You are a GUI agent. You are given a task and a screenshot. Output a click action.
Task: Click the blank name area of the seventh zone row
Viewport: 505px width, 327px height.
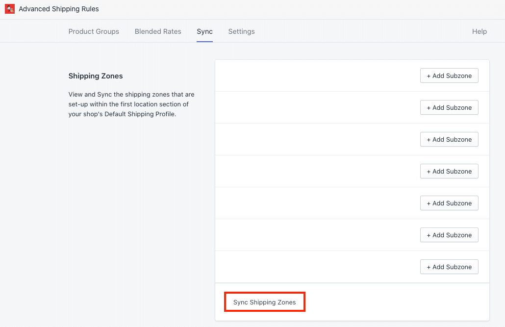(314, 267)
